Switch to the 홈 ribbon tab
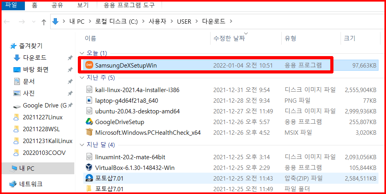 point(34,5)
